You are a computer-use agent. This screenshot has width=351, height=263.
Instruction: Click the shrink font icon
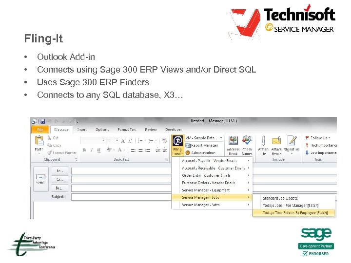(130, 141)
